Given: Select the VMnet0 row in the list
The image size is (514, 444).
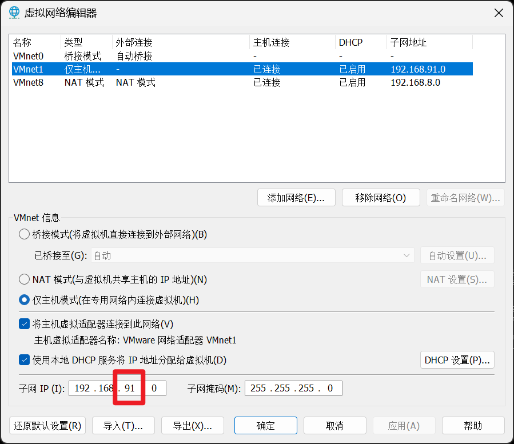Looking at the screenshot, I should (x=242, y=56).
